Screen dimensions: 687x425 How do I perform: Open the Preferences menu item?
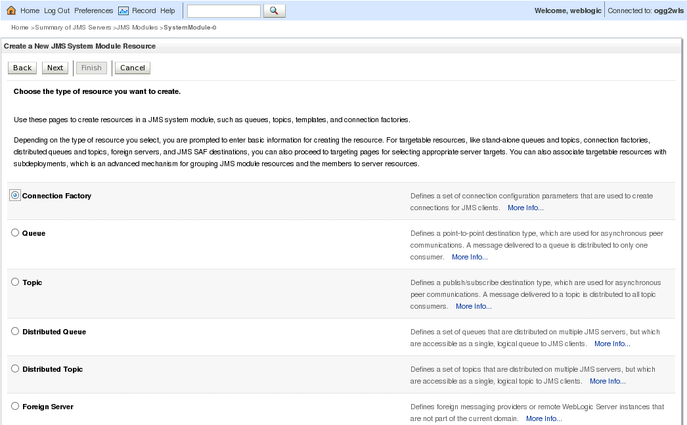pyautogui.click(x=93, y=11)
